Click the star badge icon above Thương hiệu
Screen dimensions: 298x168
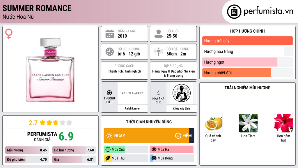pyautogui.click(x=109, y=93)
